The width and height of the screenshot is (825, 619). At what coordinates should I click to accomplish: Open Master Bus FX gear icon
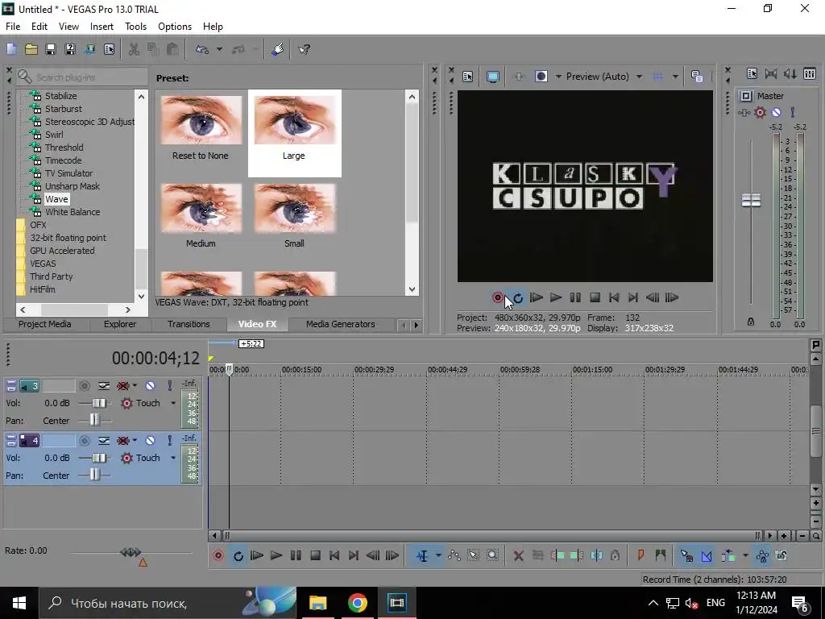[x=760, y=112]
